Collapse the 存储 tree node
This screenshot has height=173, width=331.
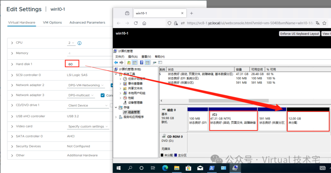[116, 107]
